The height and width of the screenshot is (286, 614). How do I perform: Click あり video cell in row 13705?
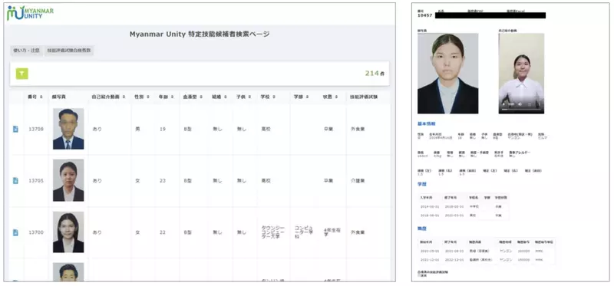tap(97, 181)
